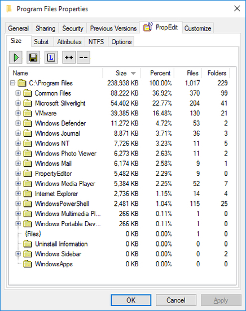The width and height of the screenshot is (246, 311).
Task: Click the Uninstall Information folder icon
Action: click(27, 244)
